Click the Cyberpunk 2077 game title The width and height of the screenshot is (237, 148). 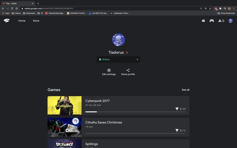(98, 101)
